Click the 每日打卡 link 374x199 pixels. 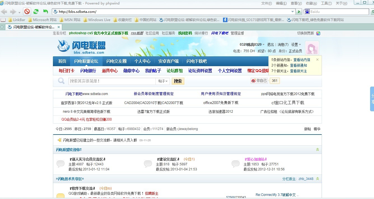(66, 71)
